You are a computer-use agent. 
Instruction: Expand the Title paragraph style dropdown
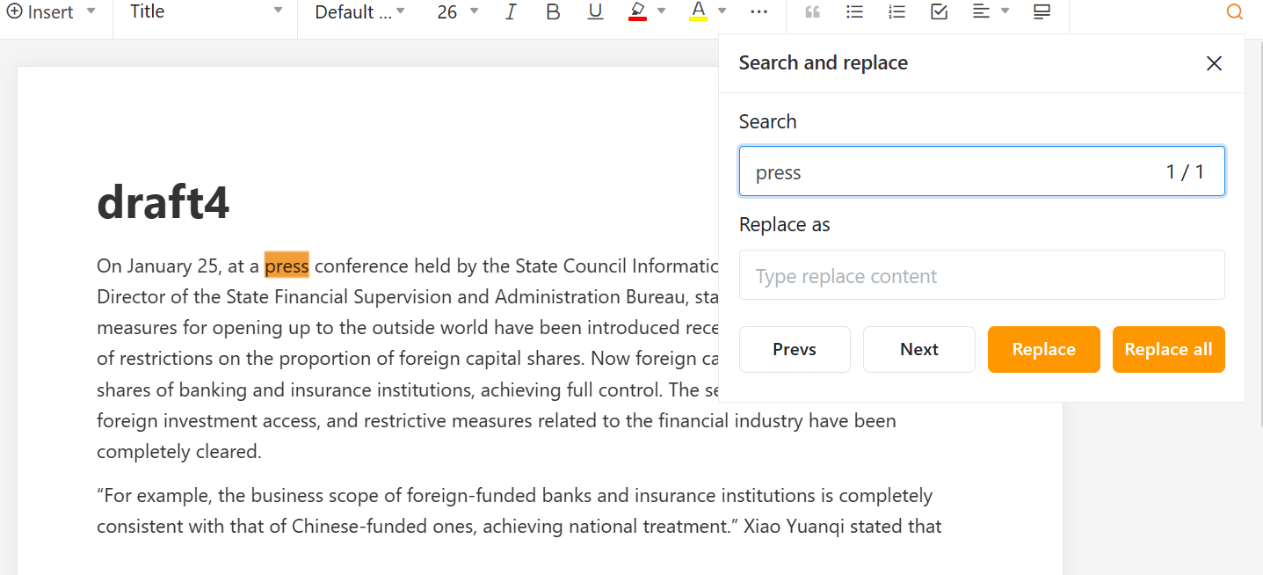[205, 12]
